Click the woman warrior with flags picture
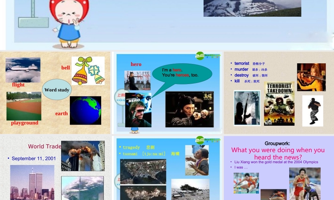This screenshot has width=334, height=200. 137,80
